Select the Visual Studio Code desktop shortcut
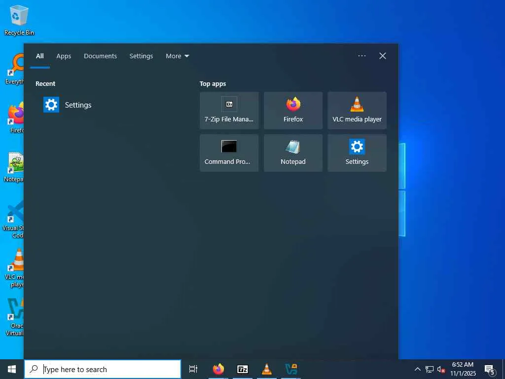The width and height of the screenshot is (505, 379). [13, 219]
